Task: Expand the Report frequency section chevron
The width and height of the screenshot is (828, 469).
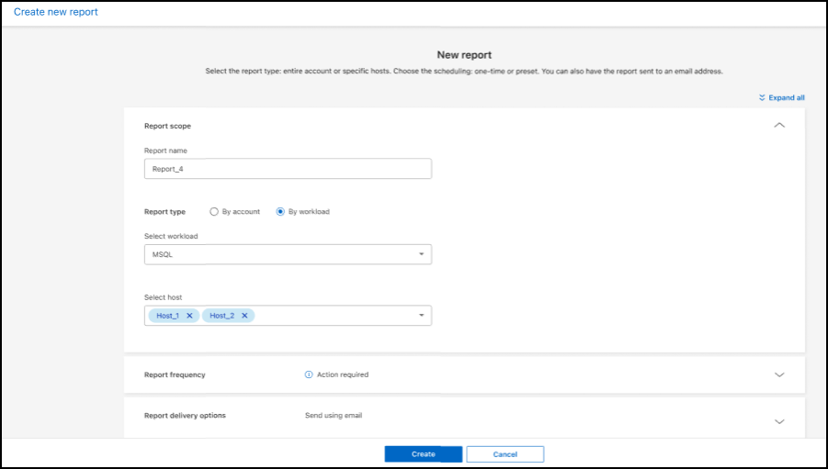Action: (779, 374)
